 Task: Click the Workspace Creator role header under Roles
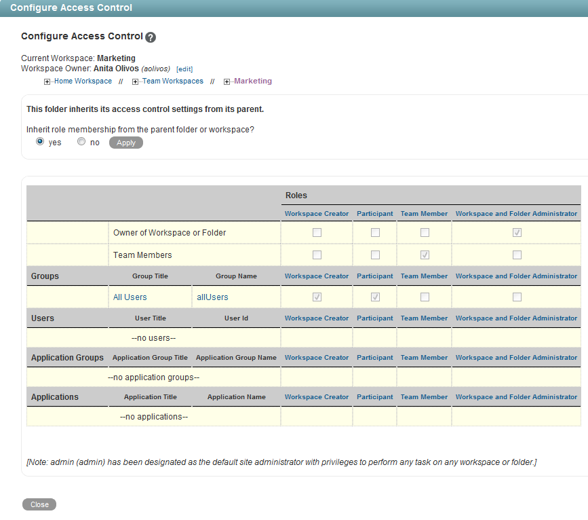(317, 214)
